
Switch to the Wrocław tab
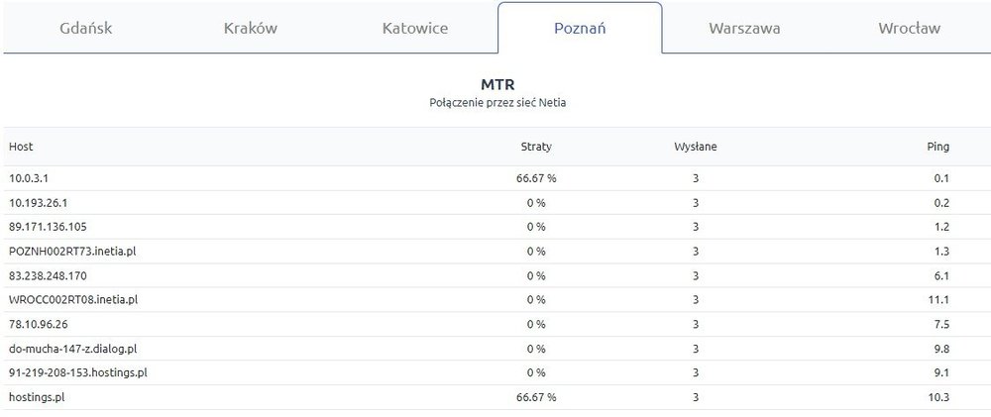(x=909, y=28)
